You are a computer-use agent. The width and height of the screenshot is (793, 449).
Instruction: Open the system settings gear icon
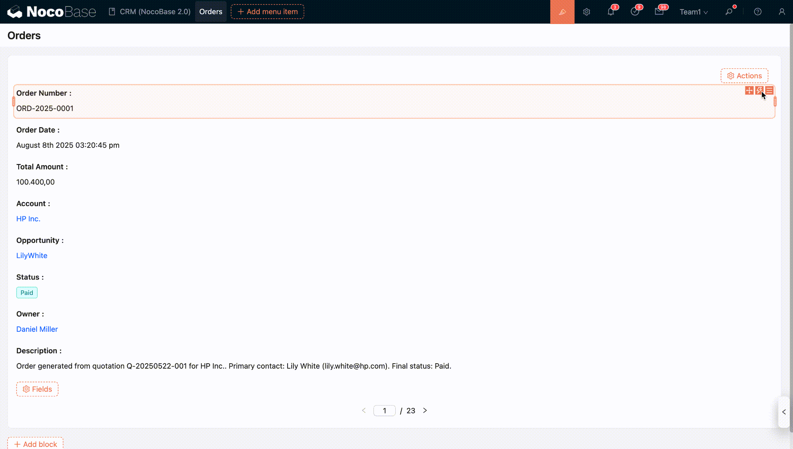586,12
